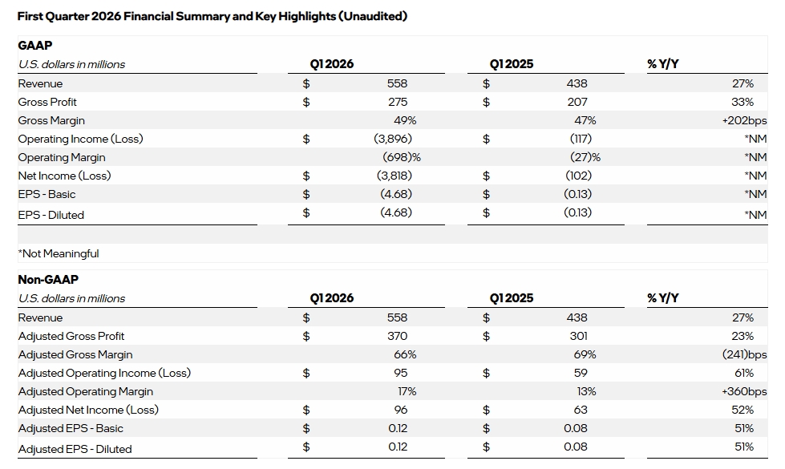Click the +360bps operating margin change
Screen dimensions: 785x469
click(744, 391)
